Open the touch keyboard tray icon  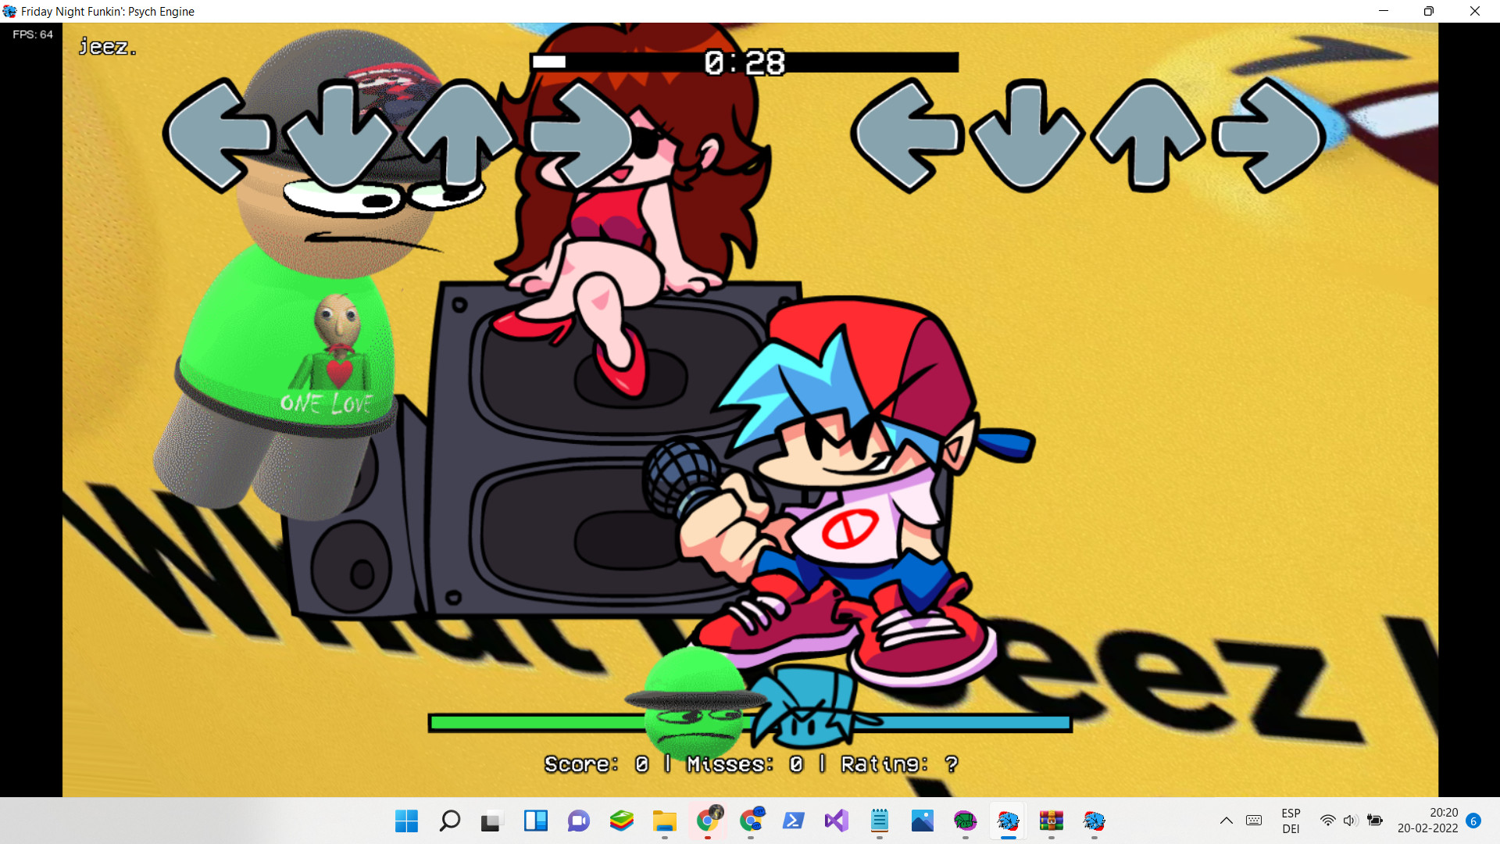point(1254,821)
